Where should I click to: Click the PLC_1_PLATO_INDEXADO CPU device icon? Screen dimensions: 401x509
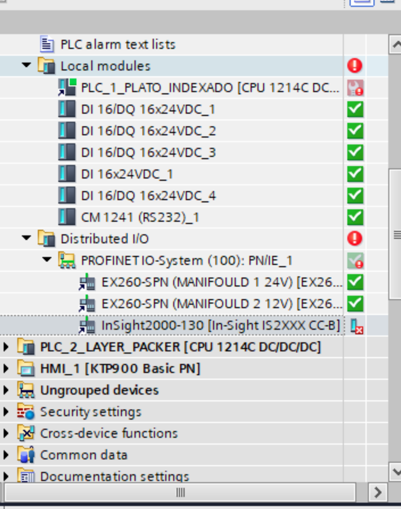67,88
